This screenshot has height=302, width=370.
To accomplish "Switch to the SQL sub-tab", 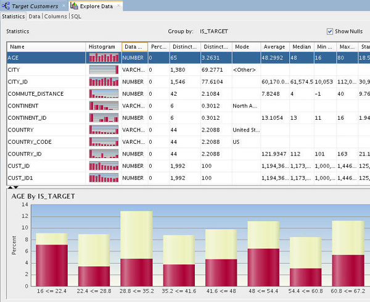I will (x=76, y=17).
